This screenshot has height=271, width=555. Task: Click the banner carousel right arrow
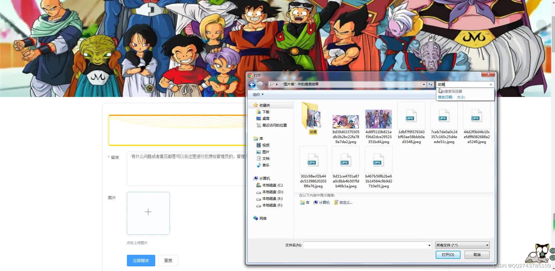(541, 25)
